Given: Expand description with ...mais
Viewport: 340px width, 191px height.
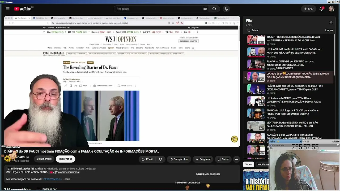Looking at the screenshot, I should click(67, 179).
